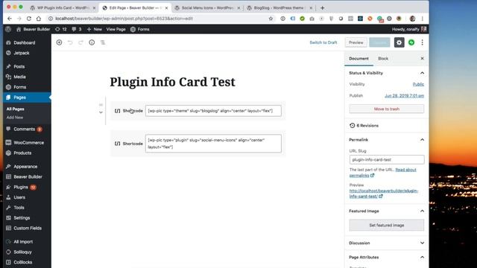477x268 pixels.
Task: Click the blogslog theme shortcode field
Action: (213, 111)
